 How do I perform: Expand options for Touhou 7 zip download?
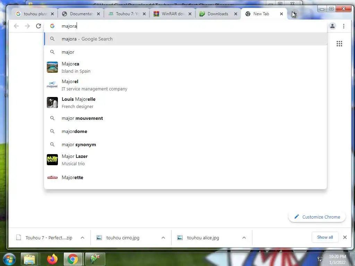(x=83, y=238)
